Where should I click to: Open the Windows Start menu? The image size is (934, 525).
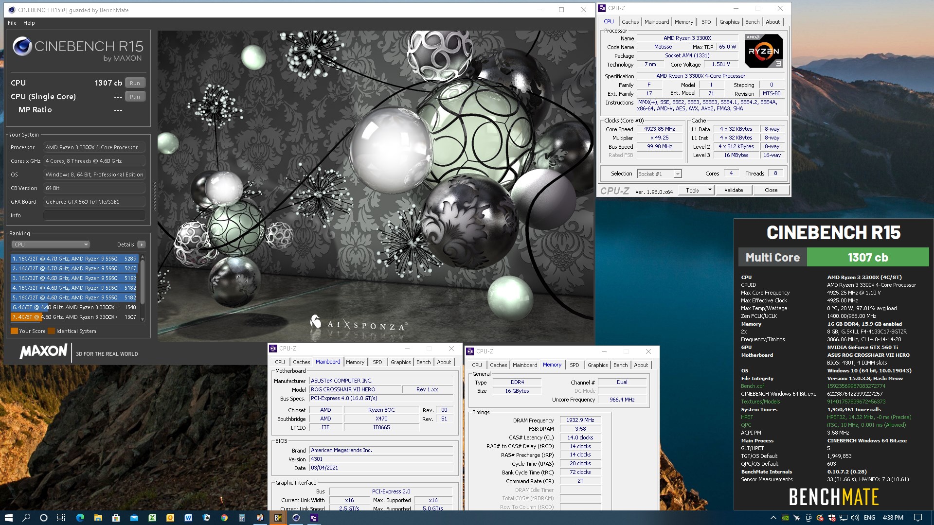click(8, 518)
